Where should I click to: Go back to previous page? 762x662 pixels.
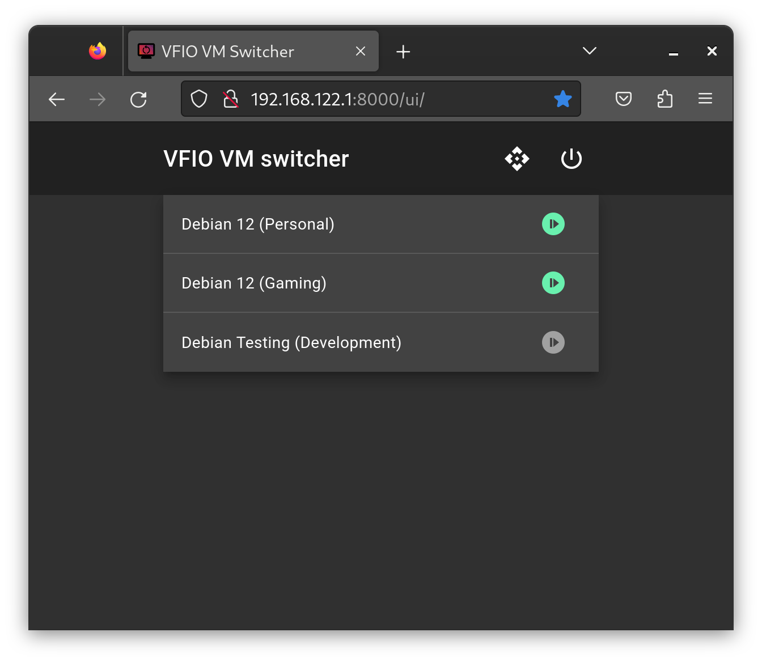(x=57, y=100)
